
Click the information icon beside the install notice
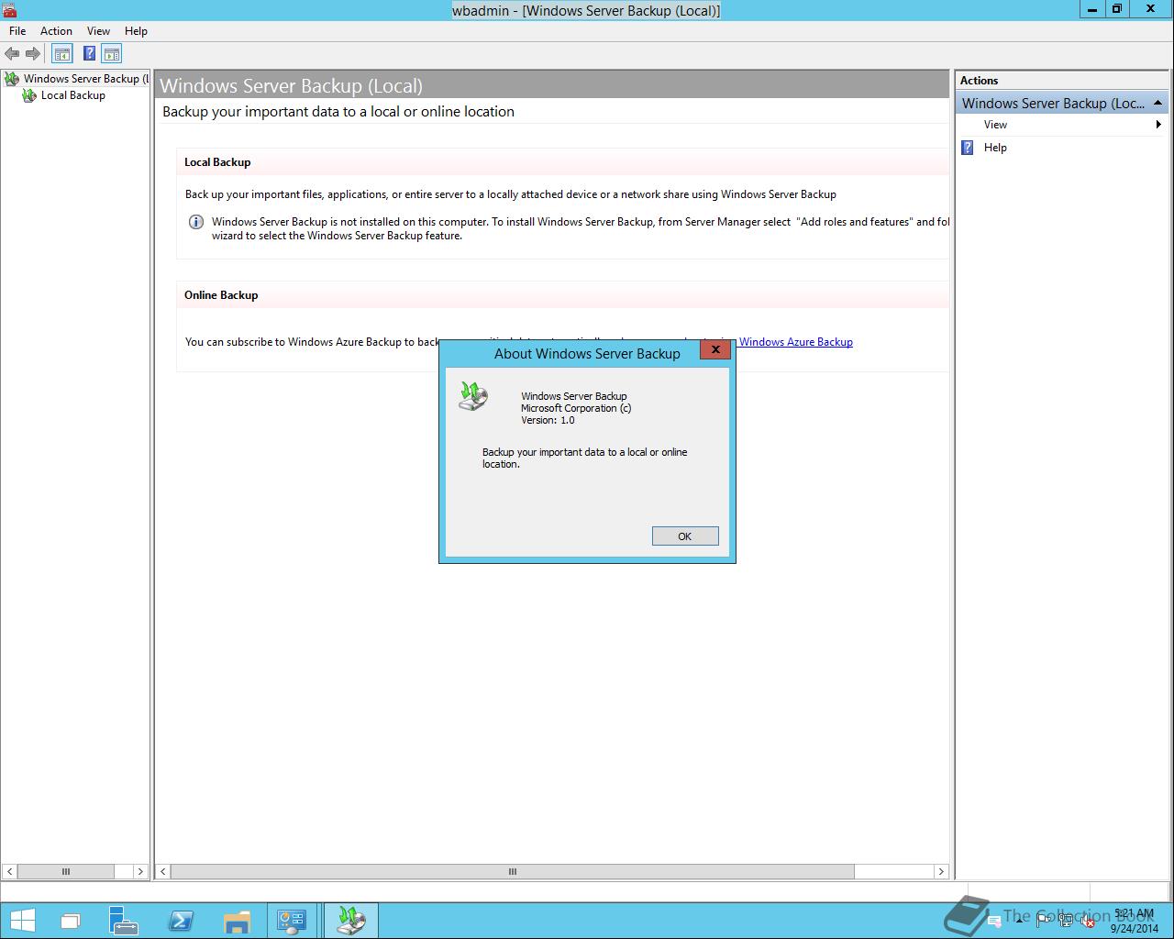(195, 222)
